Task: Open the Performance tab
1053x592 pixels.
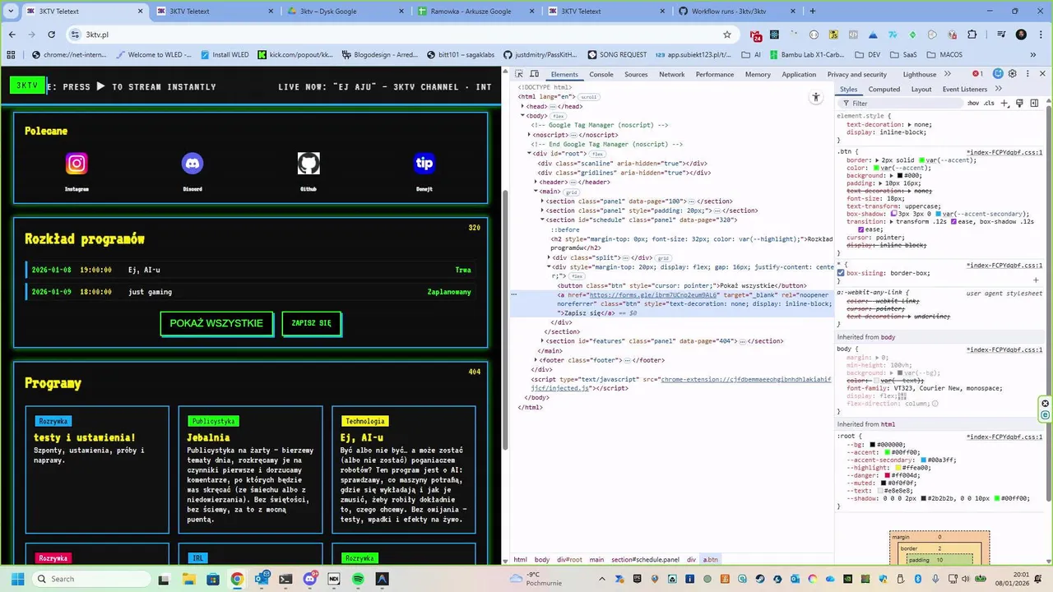Action: [715, 74]
